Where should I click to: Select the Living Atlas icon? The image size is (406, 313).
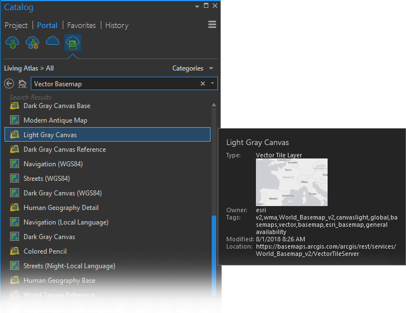coord(73,42)
